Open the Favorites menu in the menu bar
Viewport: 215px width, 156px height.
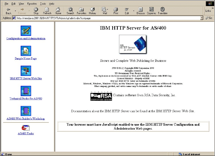tap(32, 4)
